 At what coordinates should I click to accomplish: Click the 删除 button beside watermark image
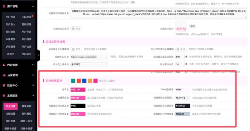tap(193, 26)
